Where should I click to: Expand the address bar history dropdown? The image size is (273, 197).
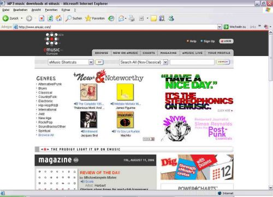219,27
